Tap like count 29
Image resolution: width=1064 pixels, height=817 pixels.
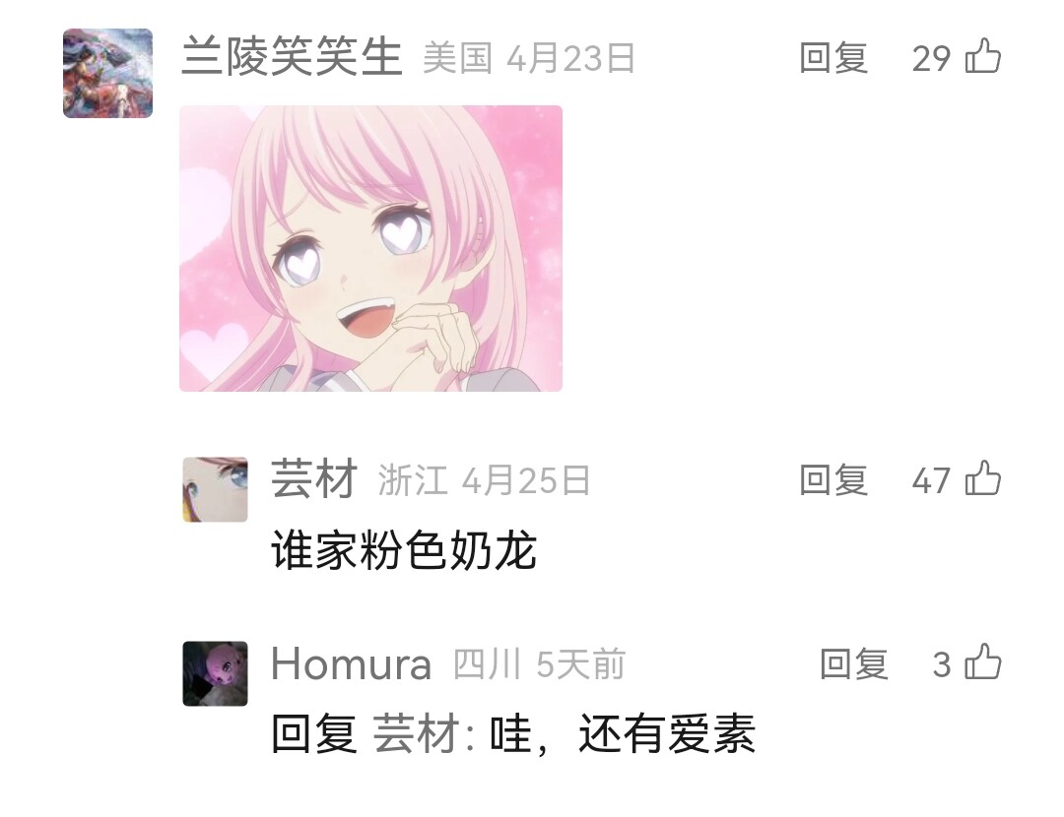(x=931, y=58)
